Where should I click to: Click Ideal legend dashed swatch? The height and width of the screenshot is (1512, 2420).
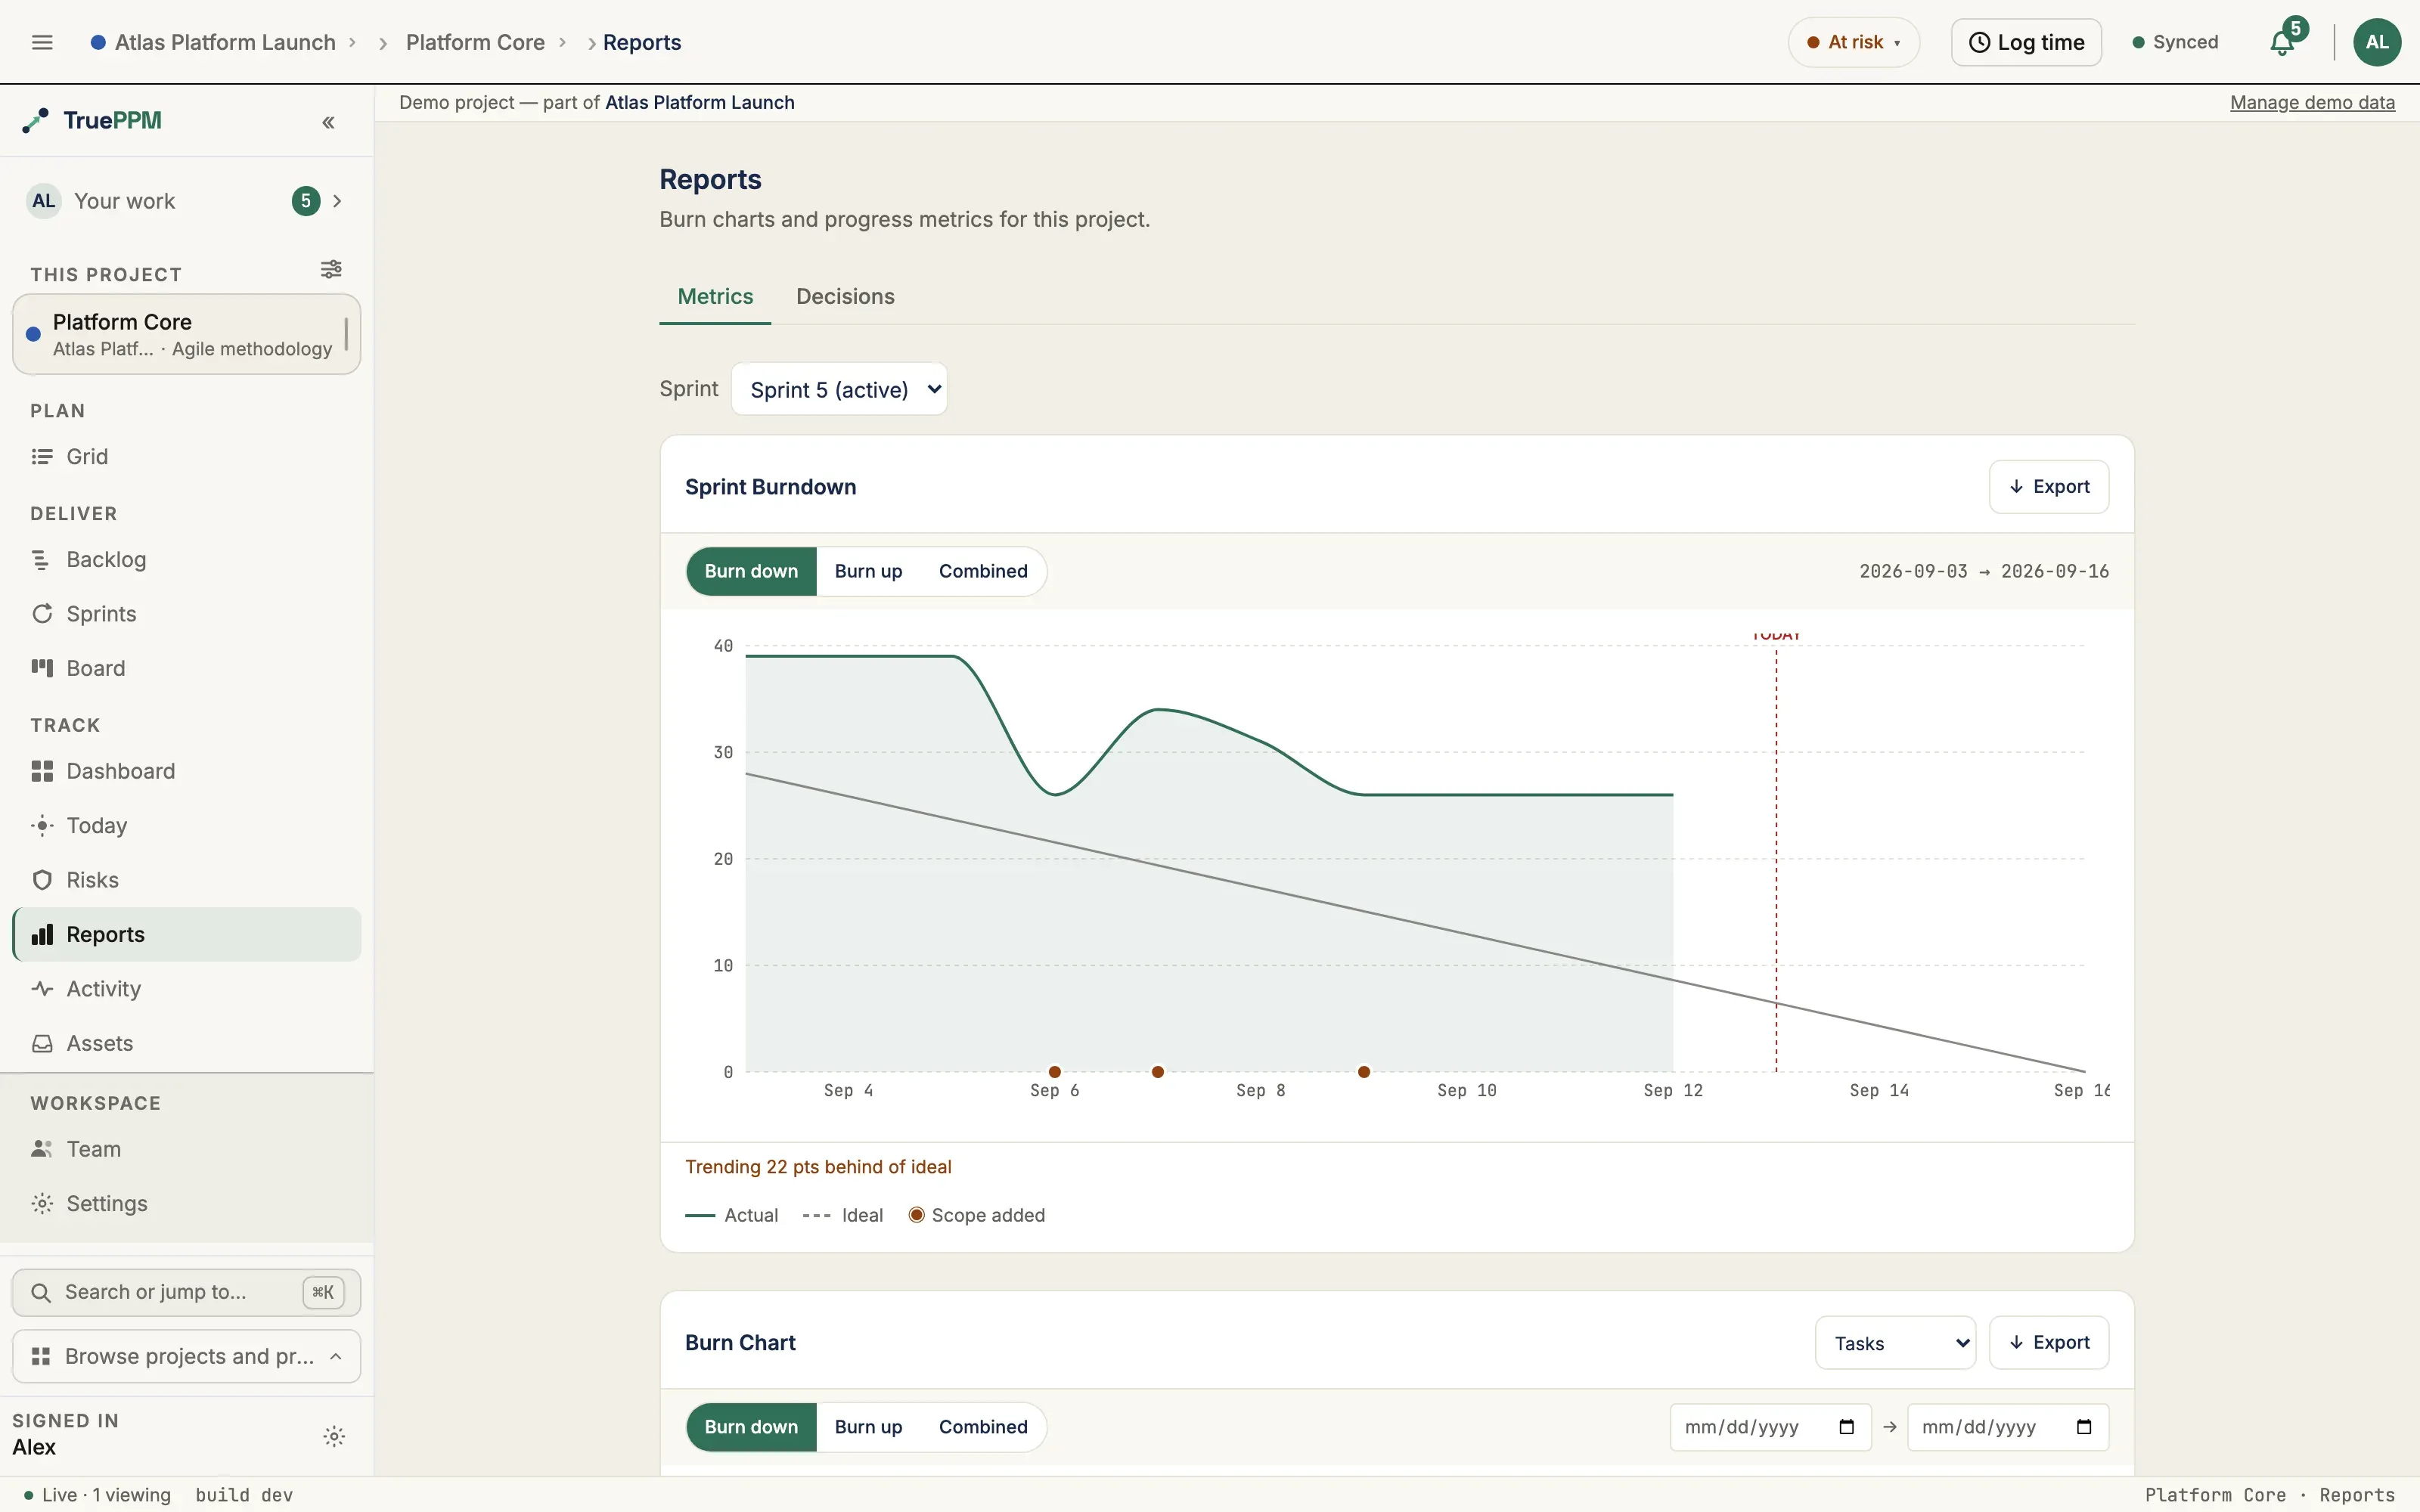click(x=817, y=1216)
